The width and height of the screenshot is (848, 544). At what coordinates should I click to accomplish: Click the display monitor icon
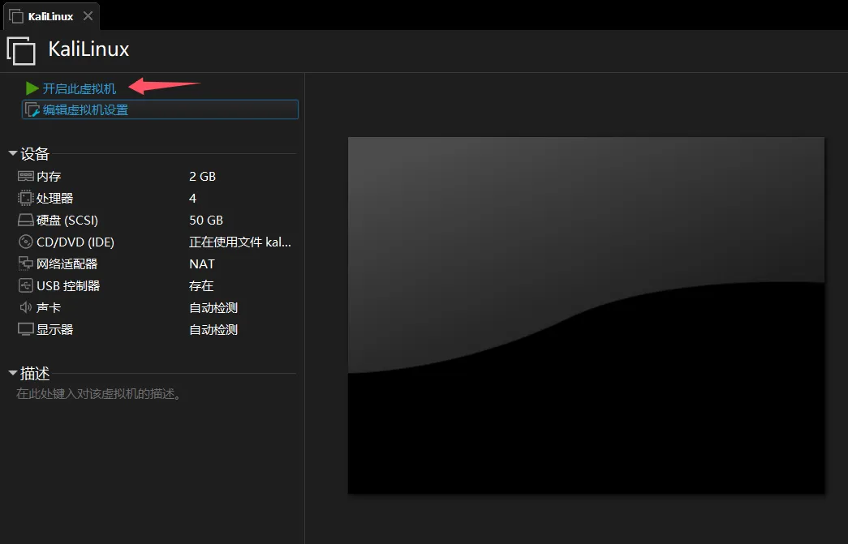(25, 329)
